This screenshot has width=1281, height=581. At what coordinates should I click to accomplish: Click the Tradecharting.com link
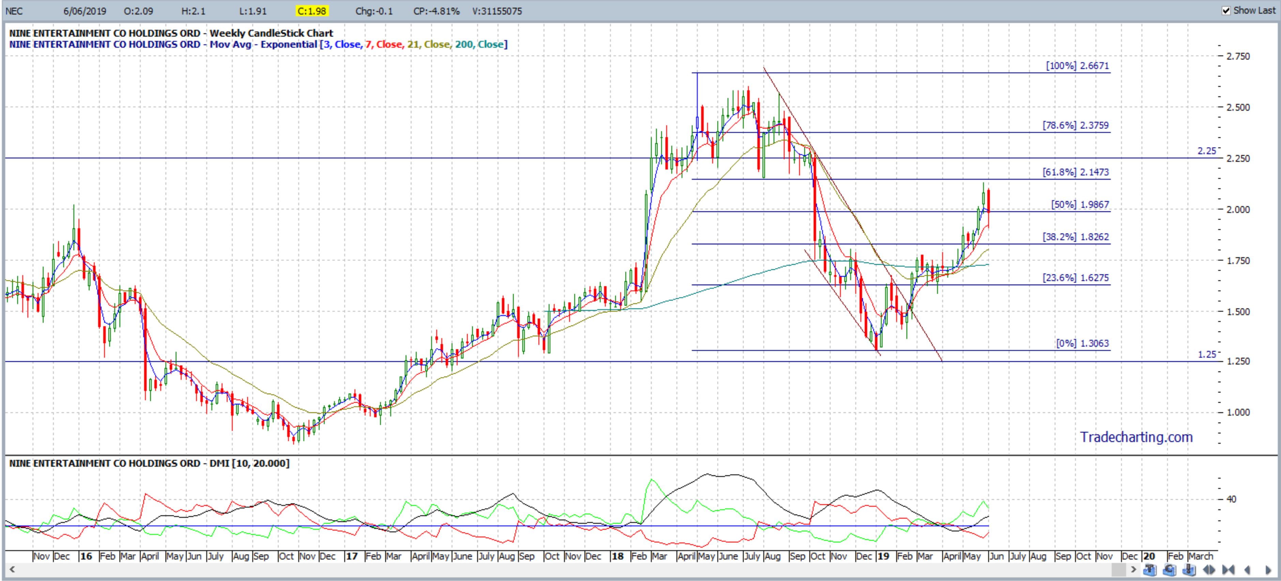[1136, 437]
